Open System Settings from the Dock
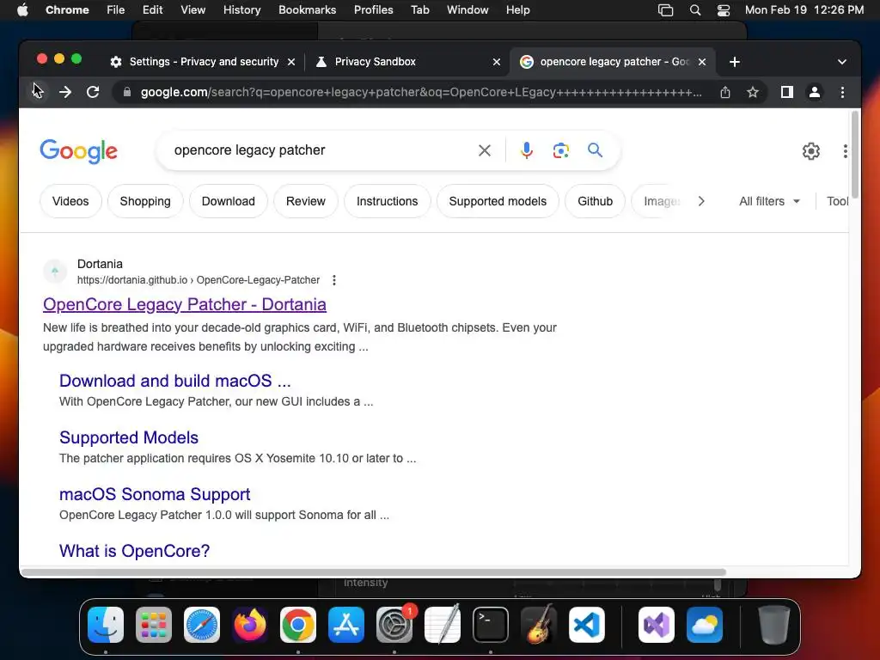This screenshot has width=880, height=660. [x=394, y=625]
